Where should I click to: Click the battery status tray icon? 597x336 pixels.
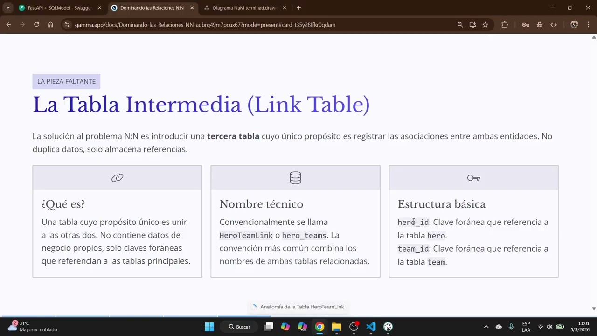pyautogui.click(x=560, y=327)
